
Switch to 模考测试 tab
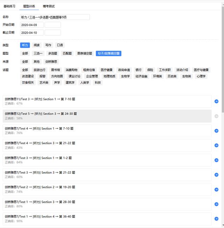click(x=49, y=6)
